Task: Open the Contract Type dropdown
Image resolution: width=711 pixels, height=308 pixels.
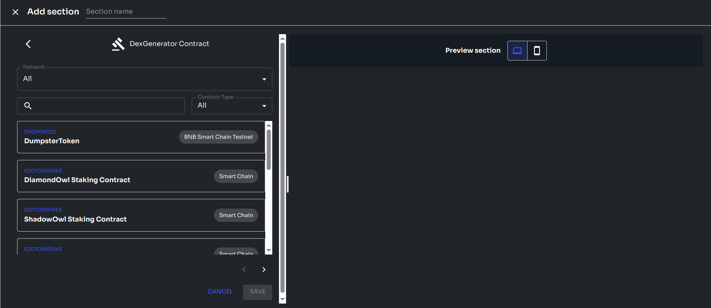Action: pyautogui.click(x=231, y=106)
